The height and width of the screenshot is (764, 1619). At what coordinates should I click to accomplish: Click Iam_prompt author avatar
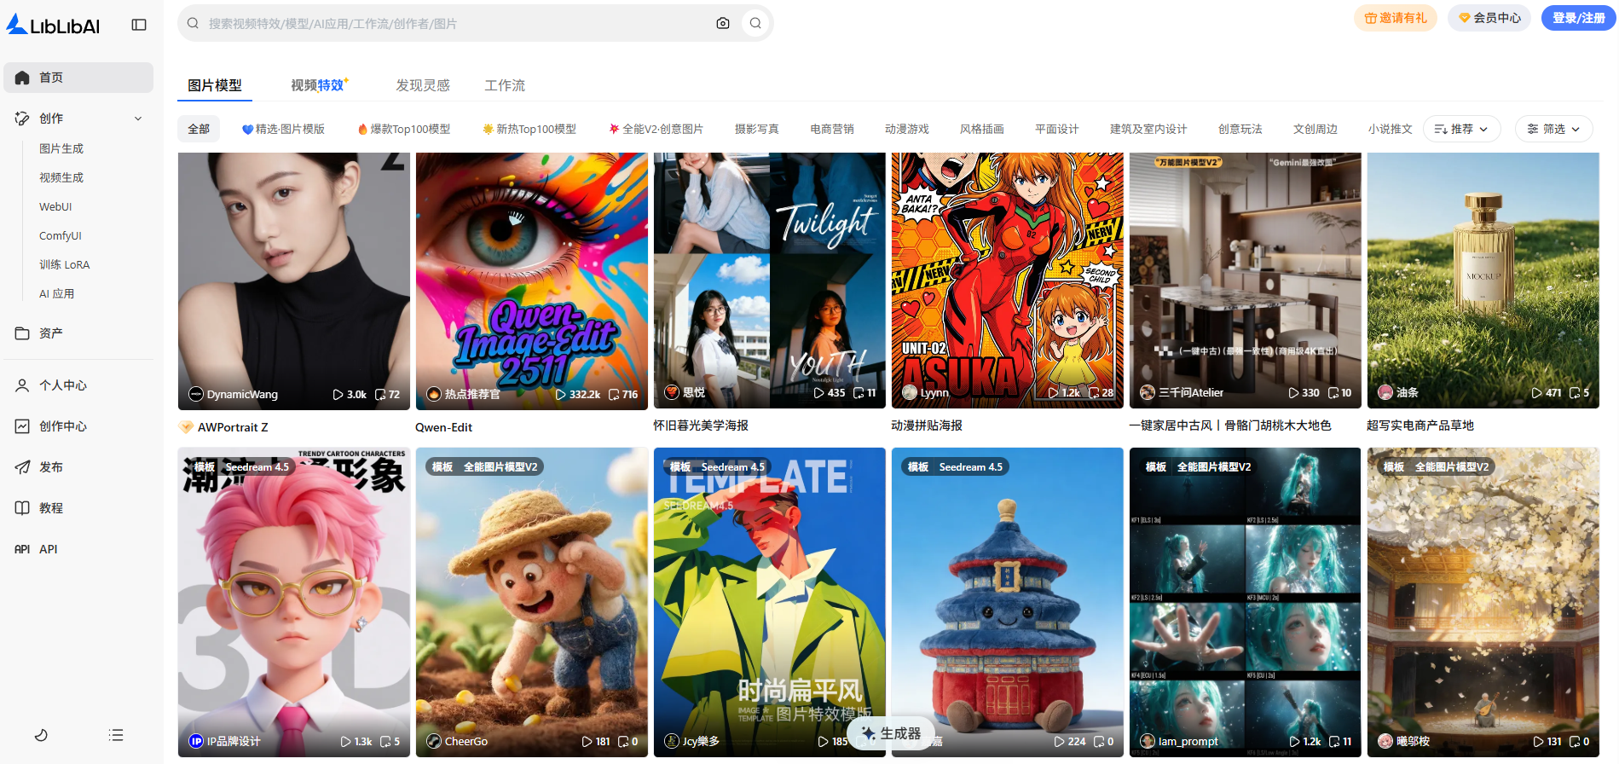click(x=1148, y=741)
